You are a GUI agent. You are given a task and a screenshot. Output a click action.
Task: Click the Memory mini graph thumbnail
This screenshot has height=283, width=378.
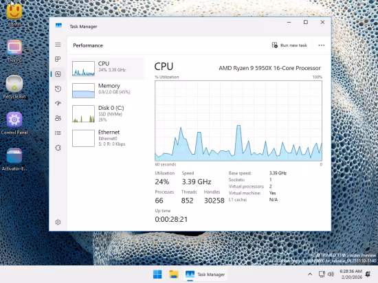pos(83,91)
